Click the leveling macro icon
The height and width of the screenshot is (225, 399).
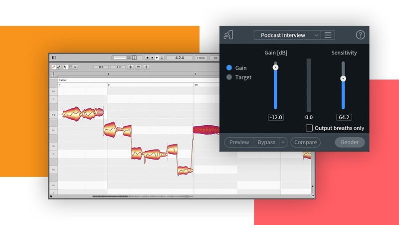click(x=146, y=67)
